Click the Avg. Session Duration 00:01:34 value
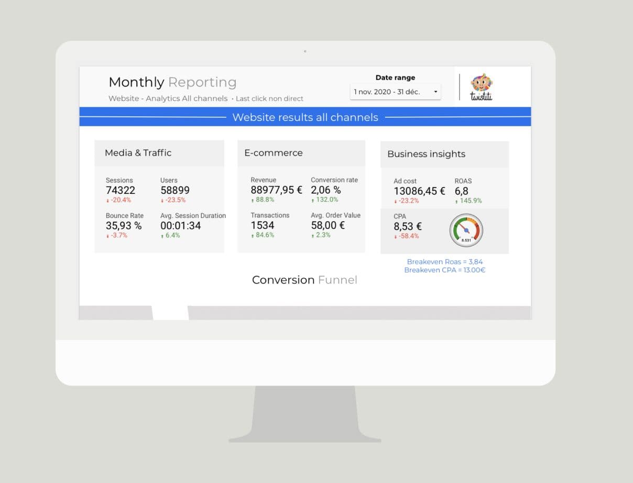 [x=181, y=226]
